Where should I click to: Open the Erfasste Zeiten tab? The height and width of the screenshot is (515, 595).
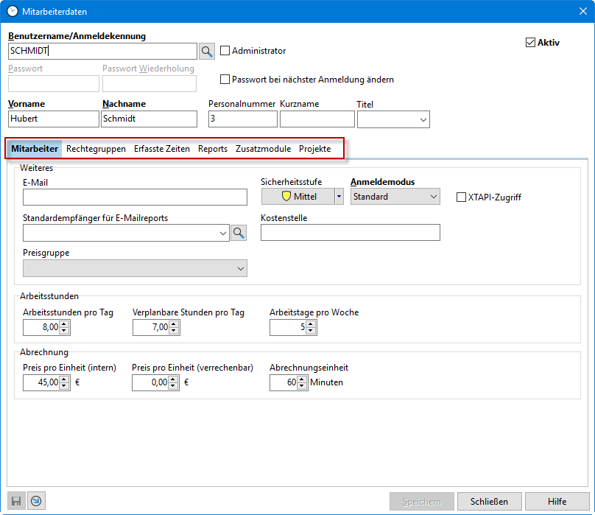pyautogui.click(x=162, y=149)
